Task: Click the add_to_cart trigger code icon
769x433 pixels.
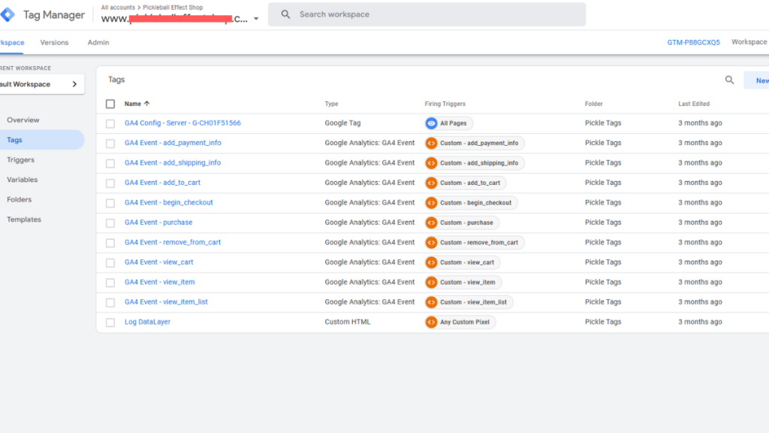Action: point(431,183)
